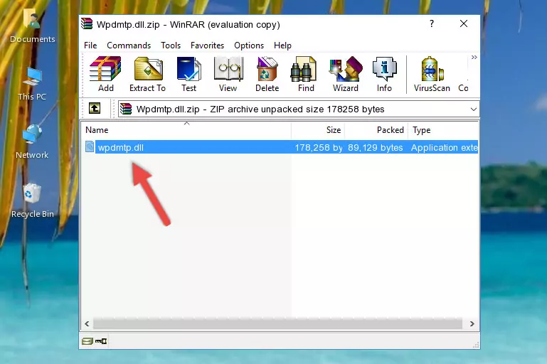This screenshot has width=547, height=364.
Task: Open the Favorites menu
Action: click(207, 45)
